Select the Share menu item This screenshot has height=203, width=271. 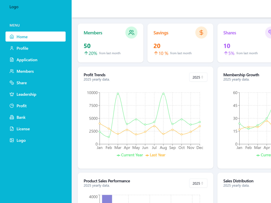pyautogui.click(x=36, y=83)
